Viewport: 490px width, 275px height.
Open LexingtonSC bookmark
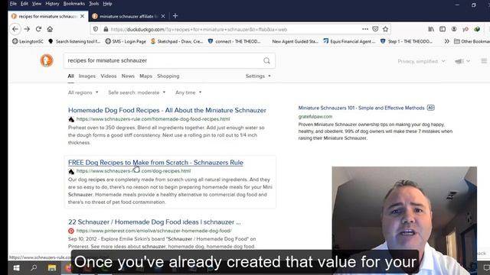(28, 41)
